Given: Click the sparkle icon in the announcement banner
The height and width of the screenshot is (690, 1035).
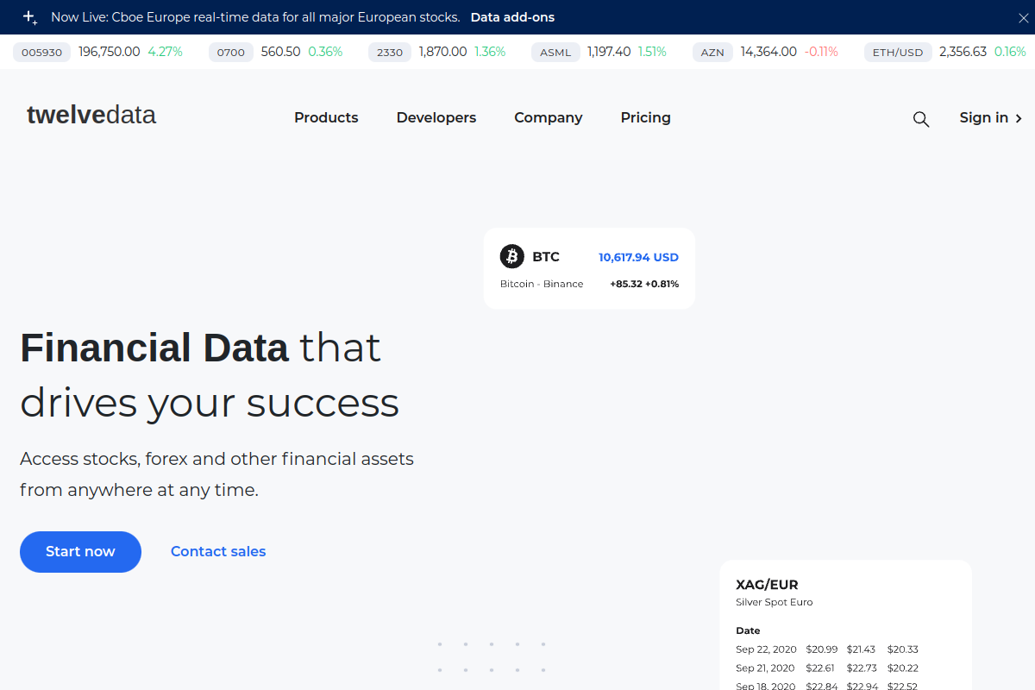Looking at the screenshot, I should pos(28,16).
